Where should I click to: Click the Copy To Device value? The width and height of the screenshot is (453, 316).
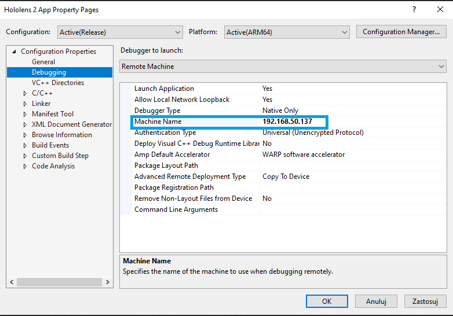(x=286, y=177)
